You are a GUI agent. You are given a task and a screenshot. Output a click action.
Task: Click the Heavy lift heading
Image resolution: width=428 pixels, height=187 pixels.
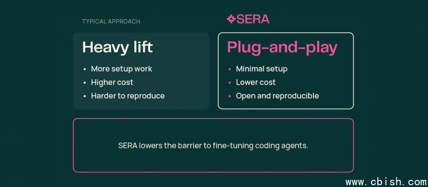(x=117, y=47)
